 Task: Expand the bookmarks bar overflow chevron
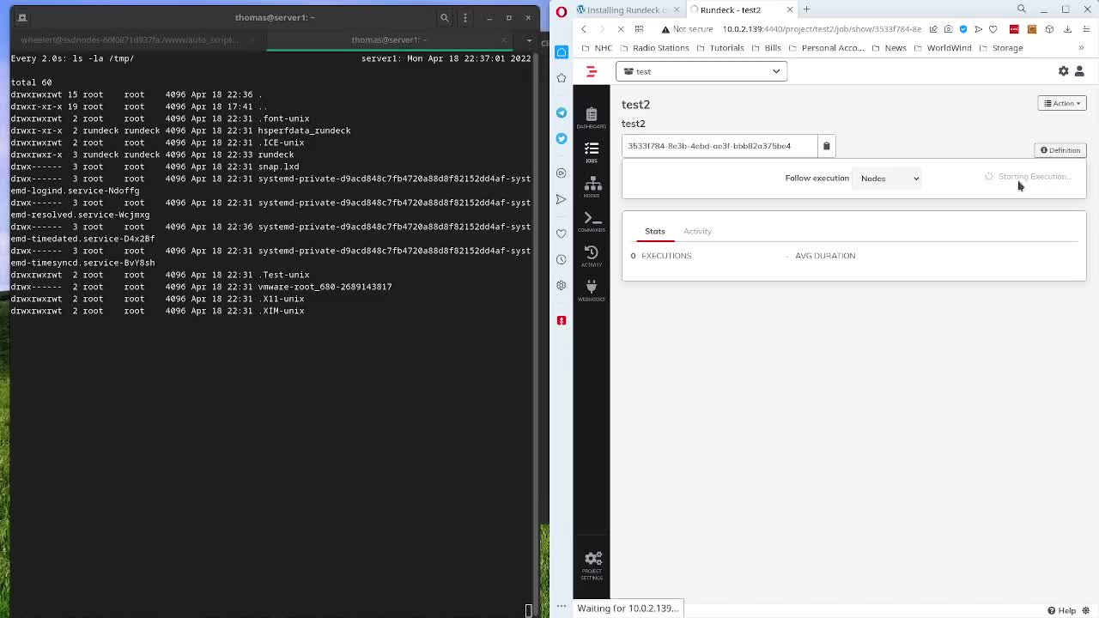point(1081,48)
